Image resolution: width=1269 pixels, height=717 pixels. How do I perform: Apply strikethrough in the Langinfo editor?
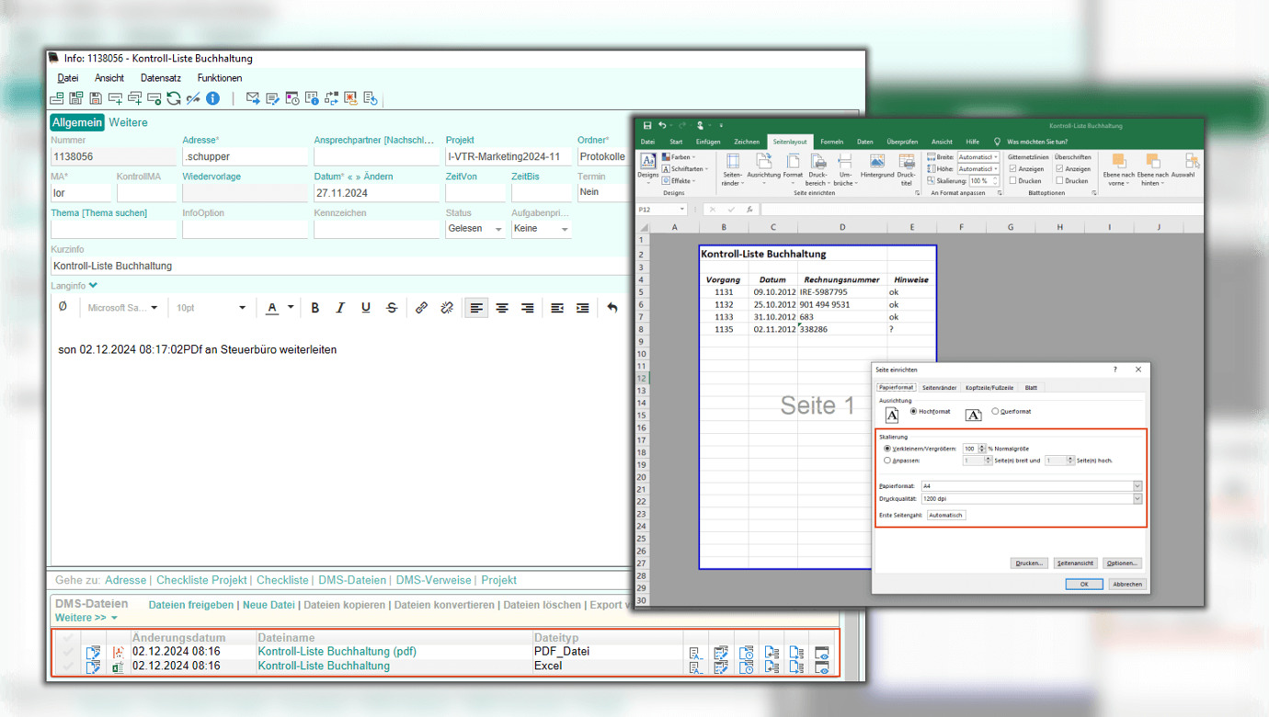coord(392,308)
